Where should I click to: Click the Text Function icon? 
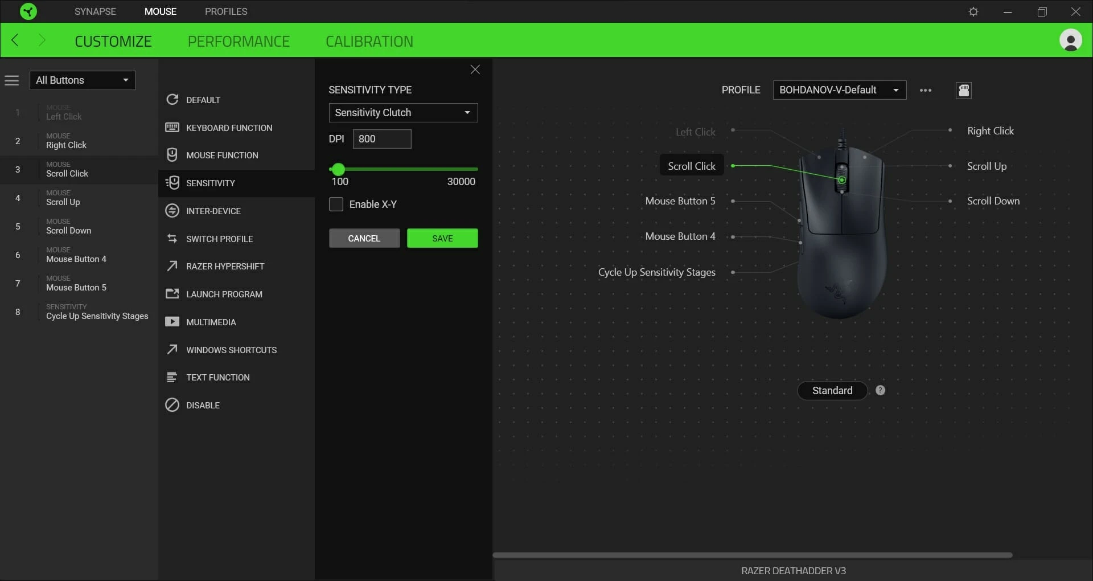[x=172, y=377]
